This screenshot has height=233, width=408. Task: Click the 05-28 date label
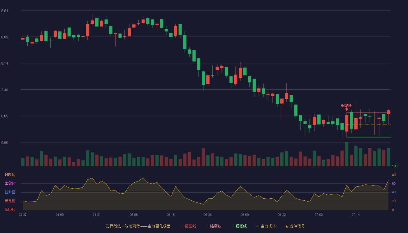pyautogui.click(x=207, y=215)
